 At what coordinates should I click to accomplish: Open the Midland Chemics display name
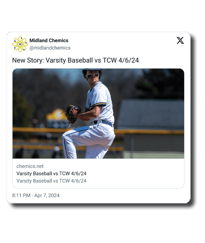[x=49, y=40]
